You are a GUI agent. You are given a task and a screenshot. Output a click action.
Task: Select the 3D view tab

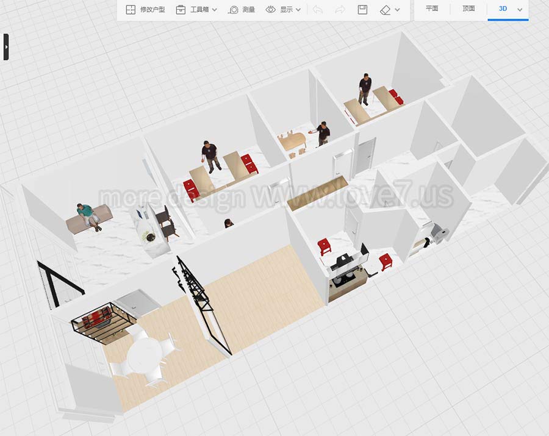pyautogui.click(x=503, y=9)
